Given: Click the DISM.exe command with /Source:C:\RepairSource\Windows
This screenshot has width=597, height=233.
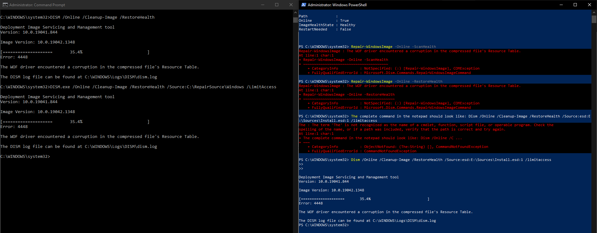Looking at the screenshot, I should click(138, 87).
